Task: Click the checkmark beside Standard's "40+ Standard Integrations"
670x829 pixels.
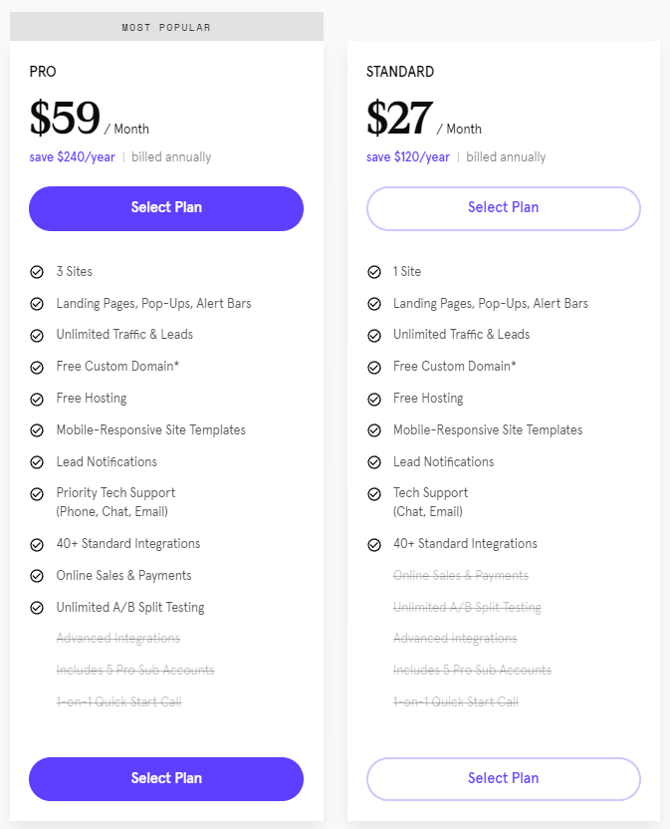Action: [374, 543]
